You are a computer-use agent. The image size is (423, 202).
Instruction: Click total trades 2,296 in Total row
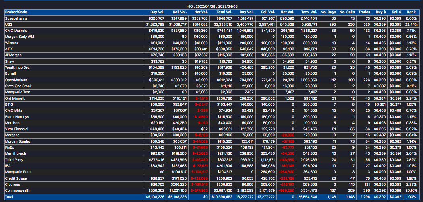pyautogui.click(x=366, y=197)
